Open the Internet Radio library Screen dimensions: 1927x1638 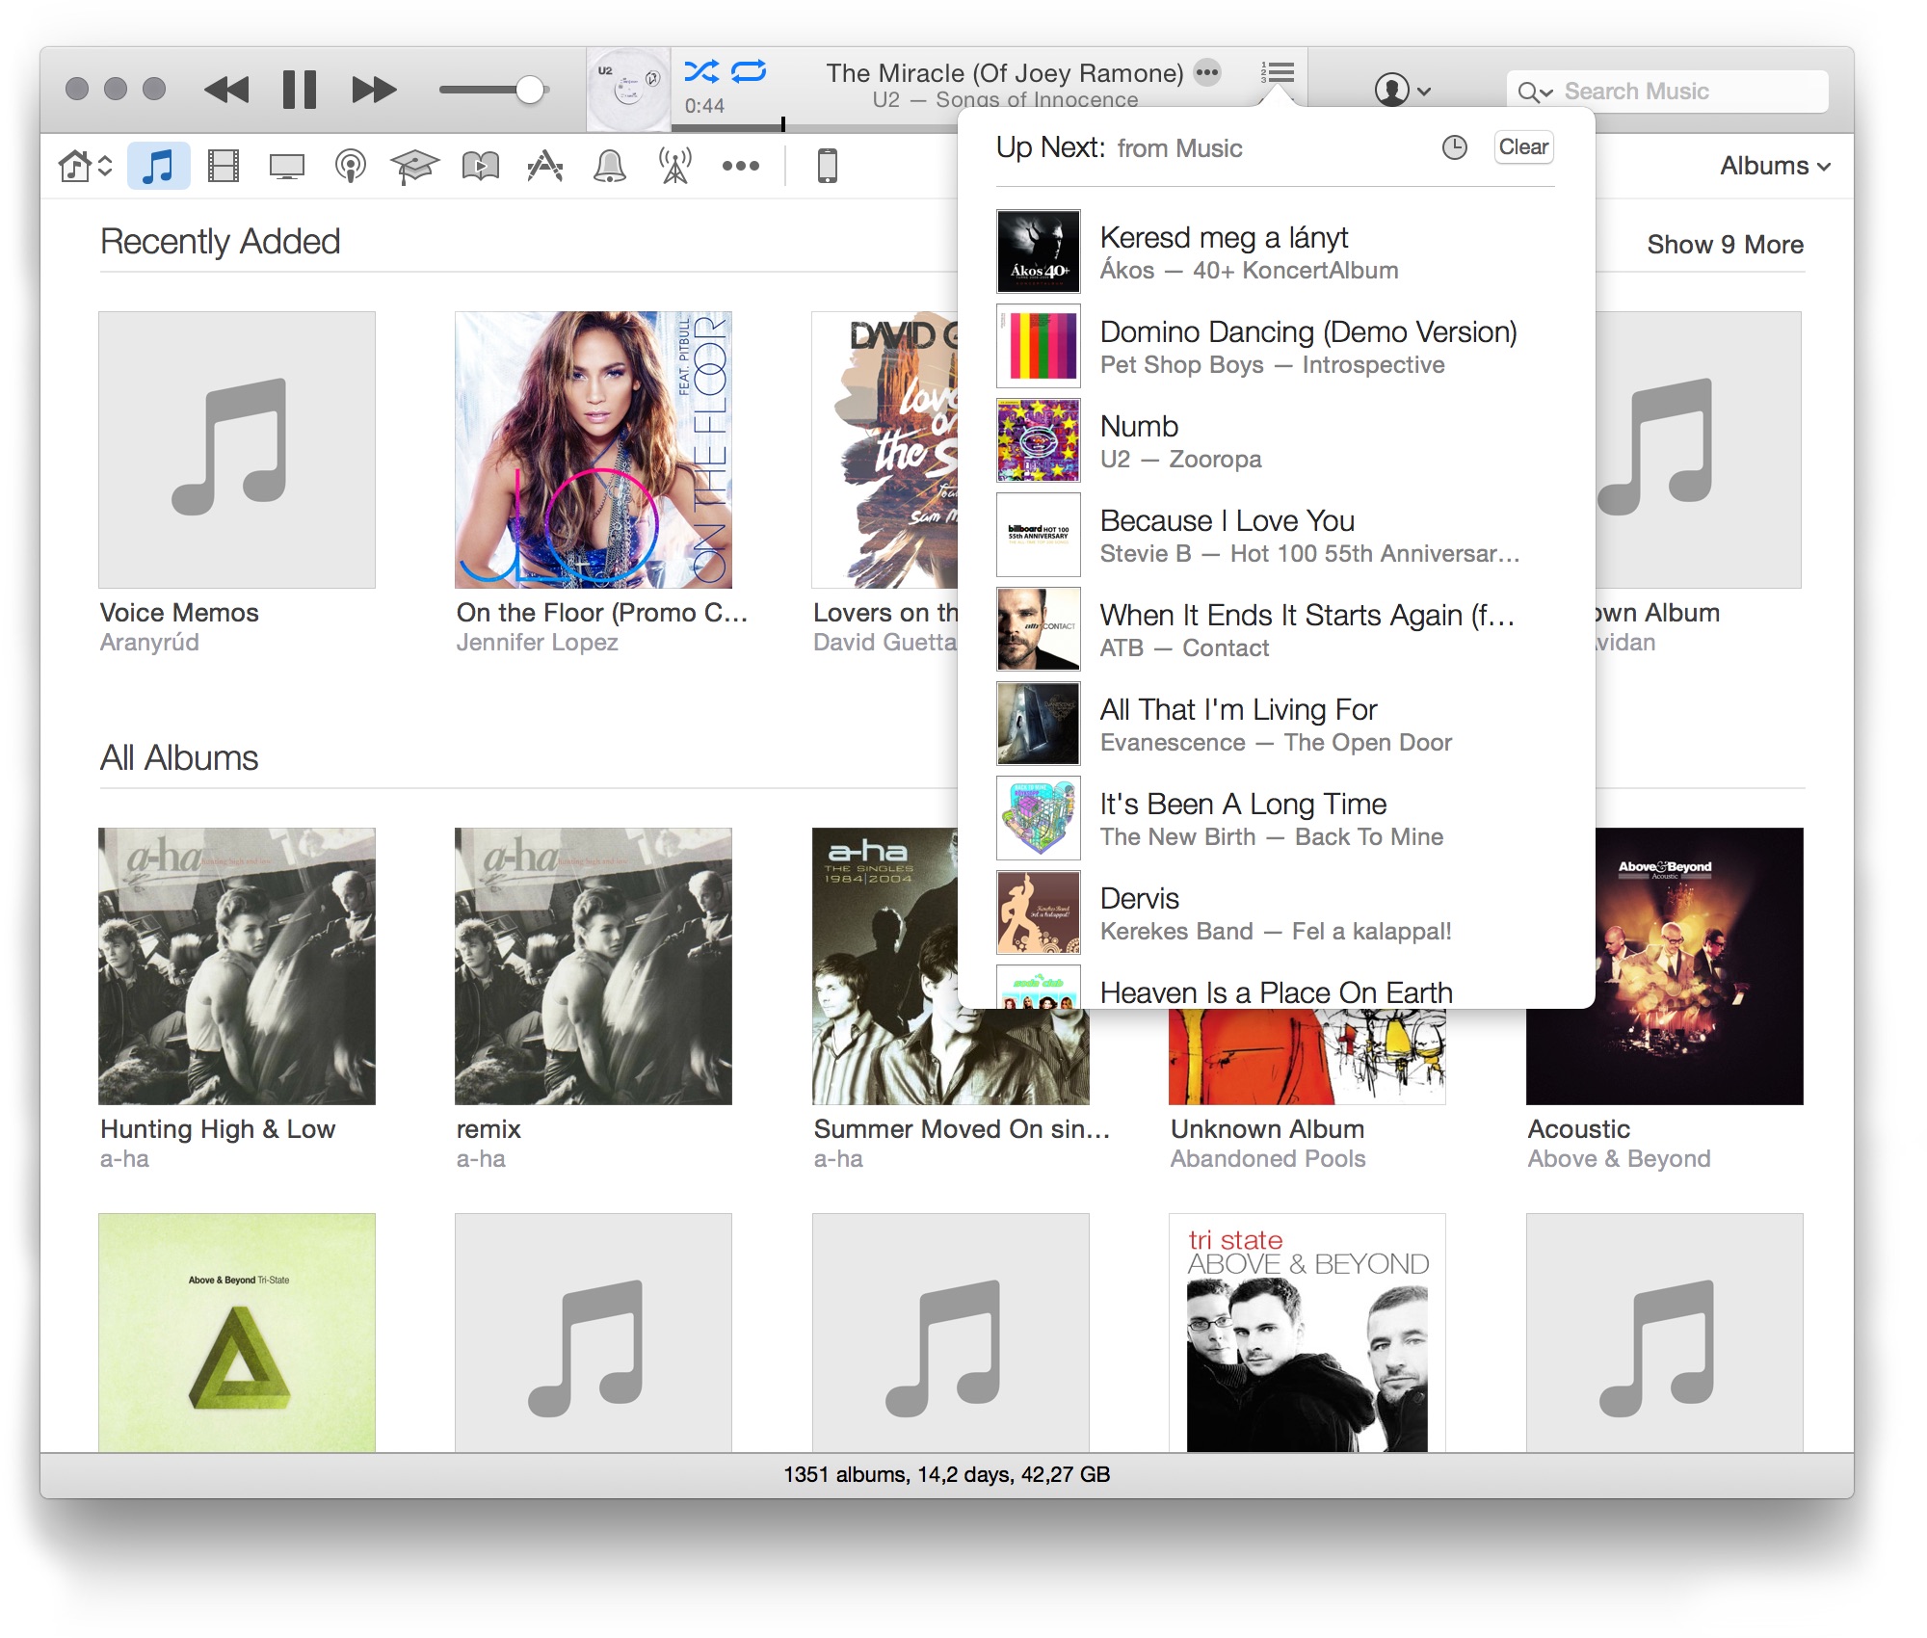(x=675, y=166)
